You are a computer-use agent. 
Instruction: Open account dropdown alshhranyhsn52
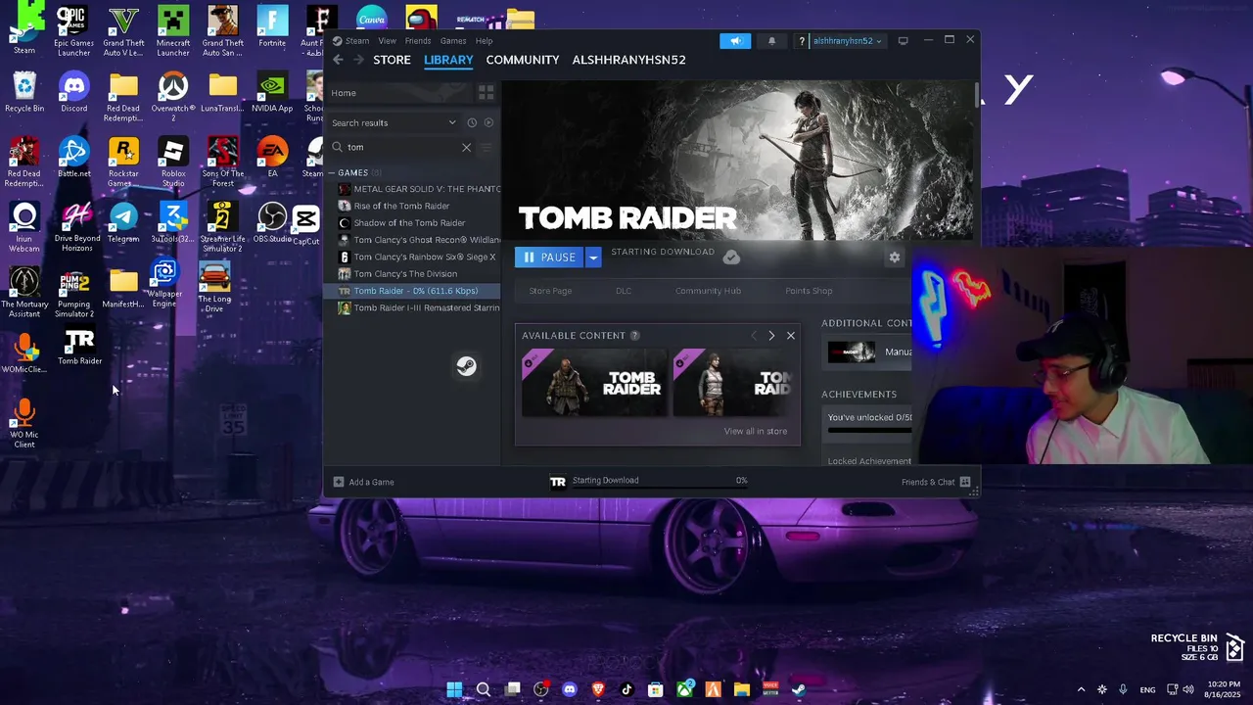[848, 41]
